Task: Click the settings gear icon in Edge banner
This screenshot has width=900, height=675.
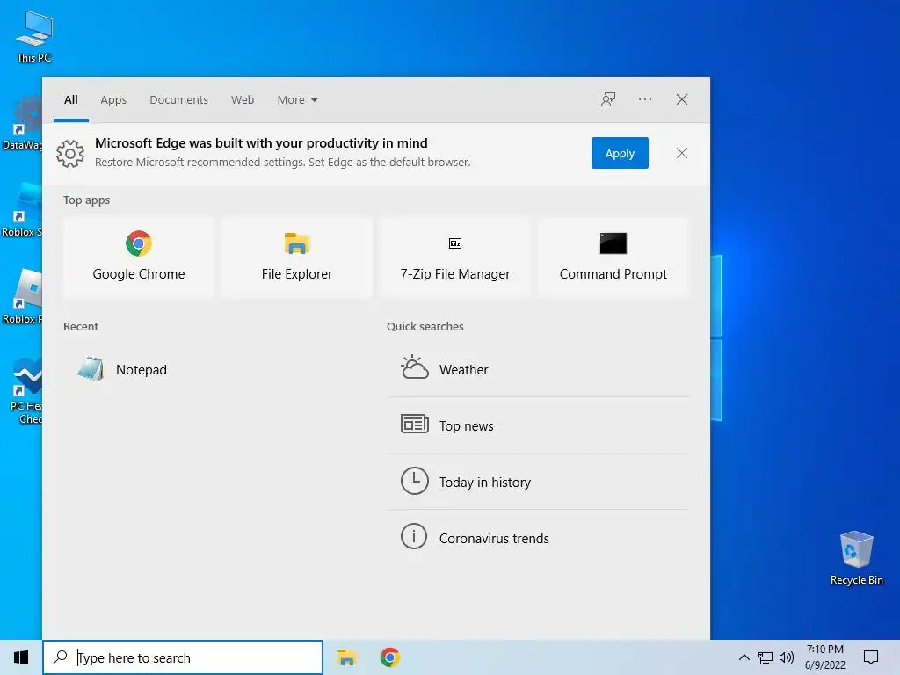Action: coord(70,153)
